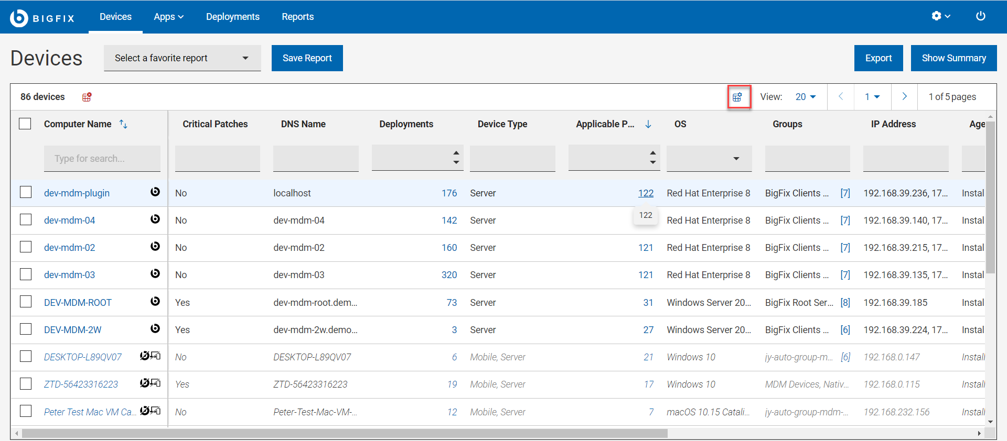The width and height of the screenshot is (1007, 441).
Task: Click the clear filters icon beside 86 devices
Action: [x=87, y=97]
